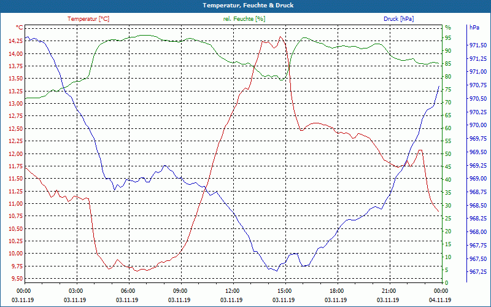Click the "10,50" tick on the temperature axis

point(16,228)
